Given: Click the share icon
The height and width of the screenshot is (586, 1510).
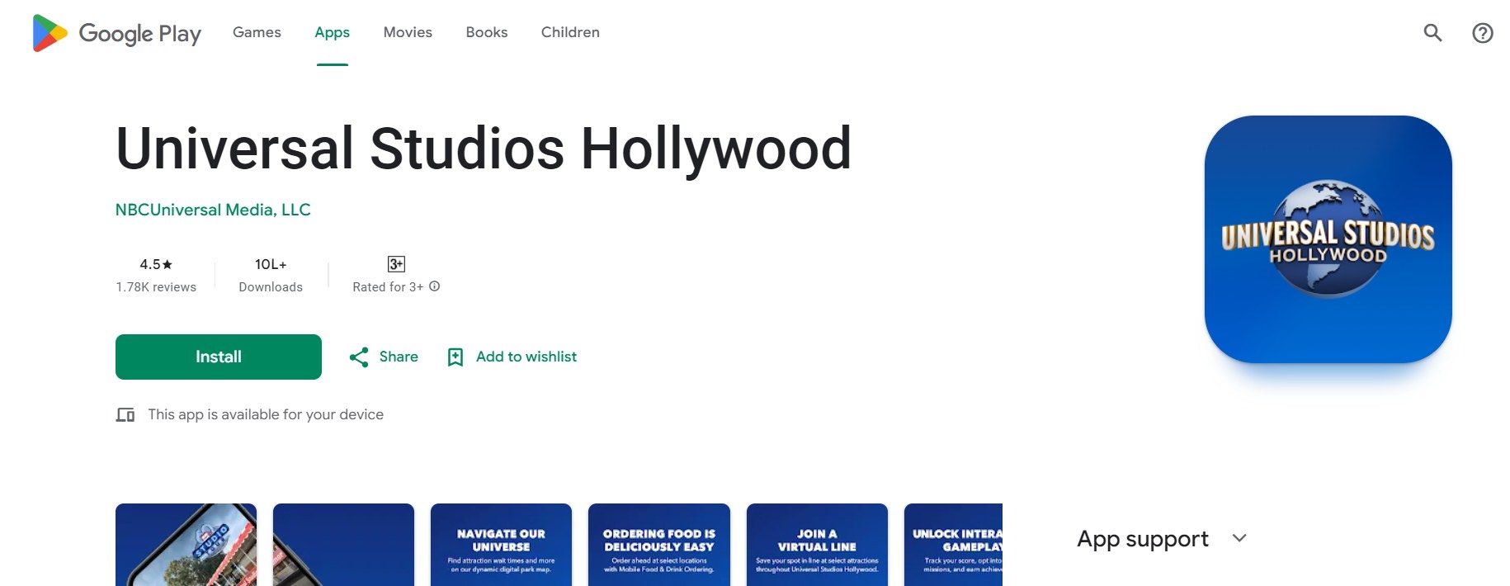Looking at the screenshot, I should pos(359,357).
